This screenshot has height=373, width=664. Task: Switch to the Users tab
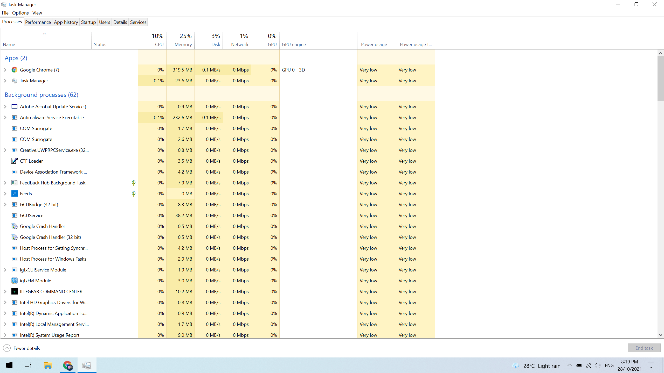[105, 22]
